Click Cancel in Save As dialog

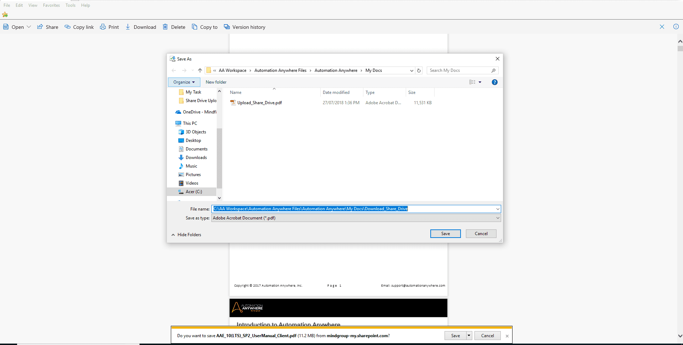point(481,234)
